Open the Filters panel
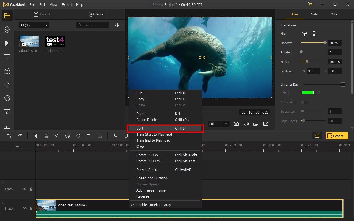Image resolution: width=354 pixels, height=221 pixels. coord(7,71)
